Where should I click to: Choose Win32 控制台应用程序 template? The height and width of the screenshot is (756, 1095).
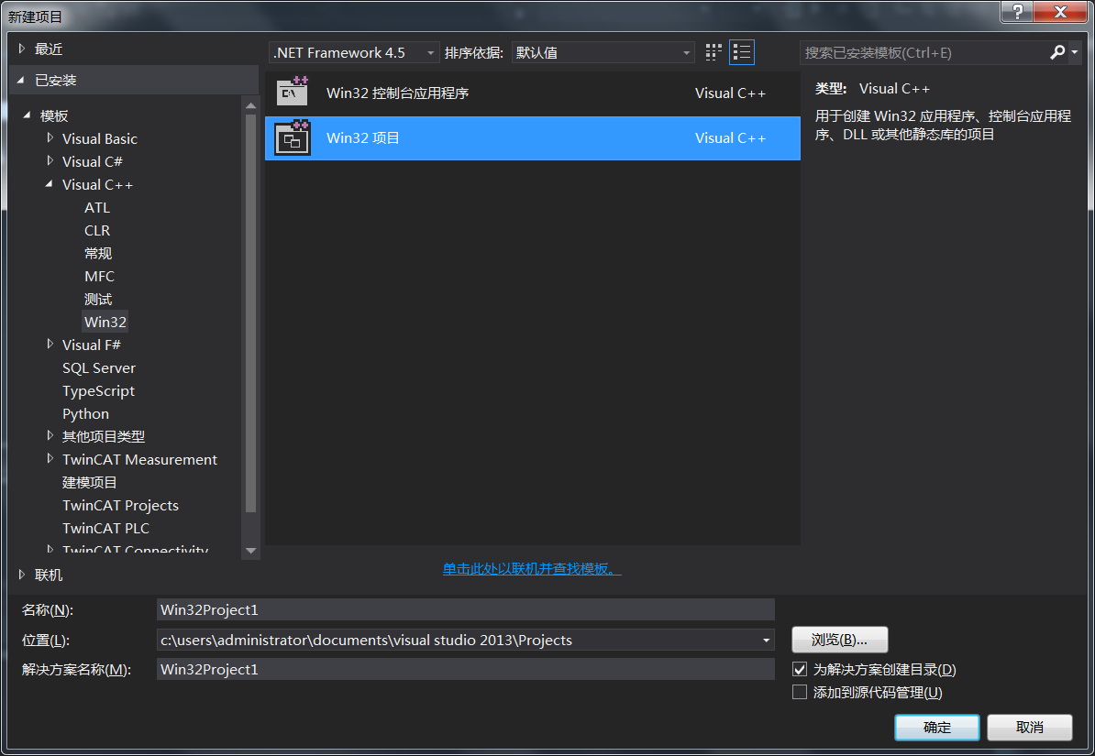pos(532,93)
